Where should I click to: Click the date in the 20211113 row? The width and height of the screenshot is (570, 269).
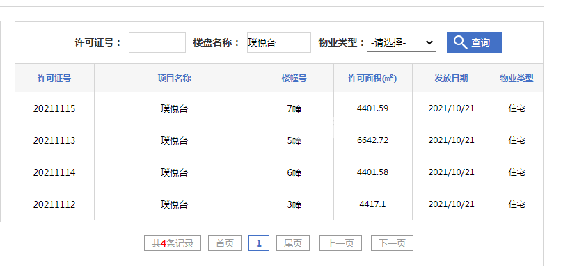(452, 140)
